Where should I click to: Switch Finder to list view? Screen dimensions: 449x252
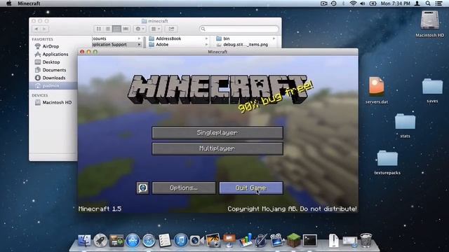(x=107, y=29)
